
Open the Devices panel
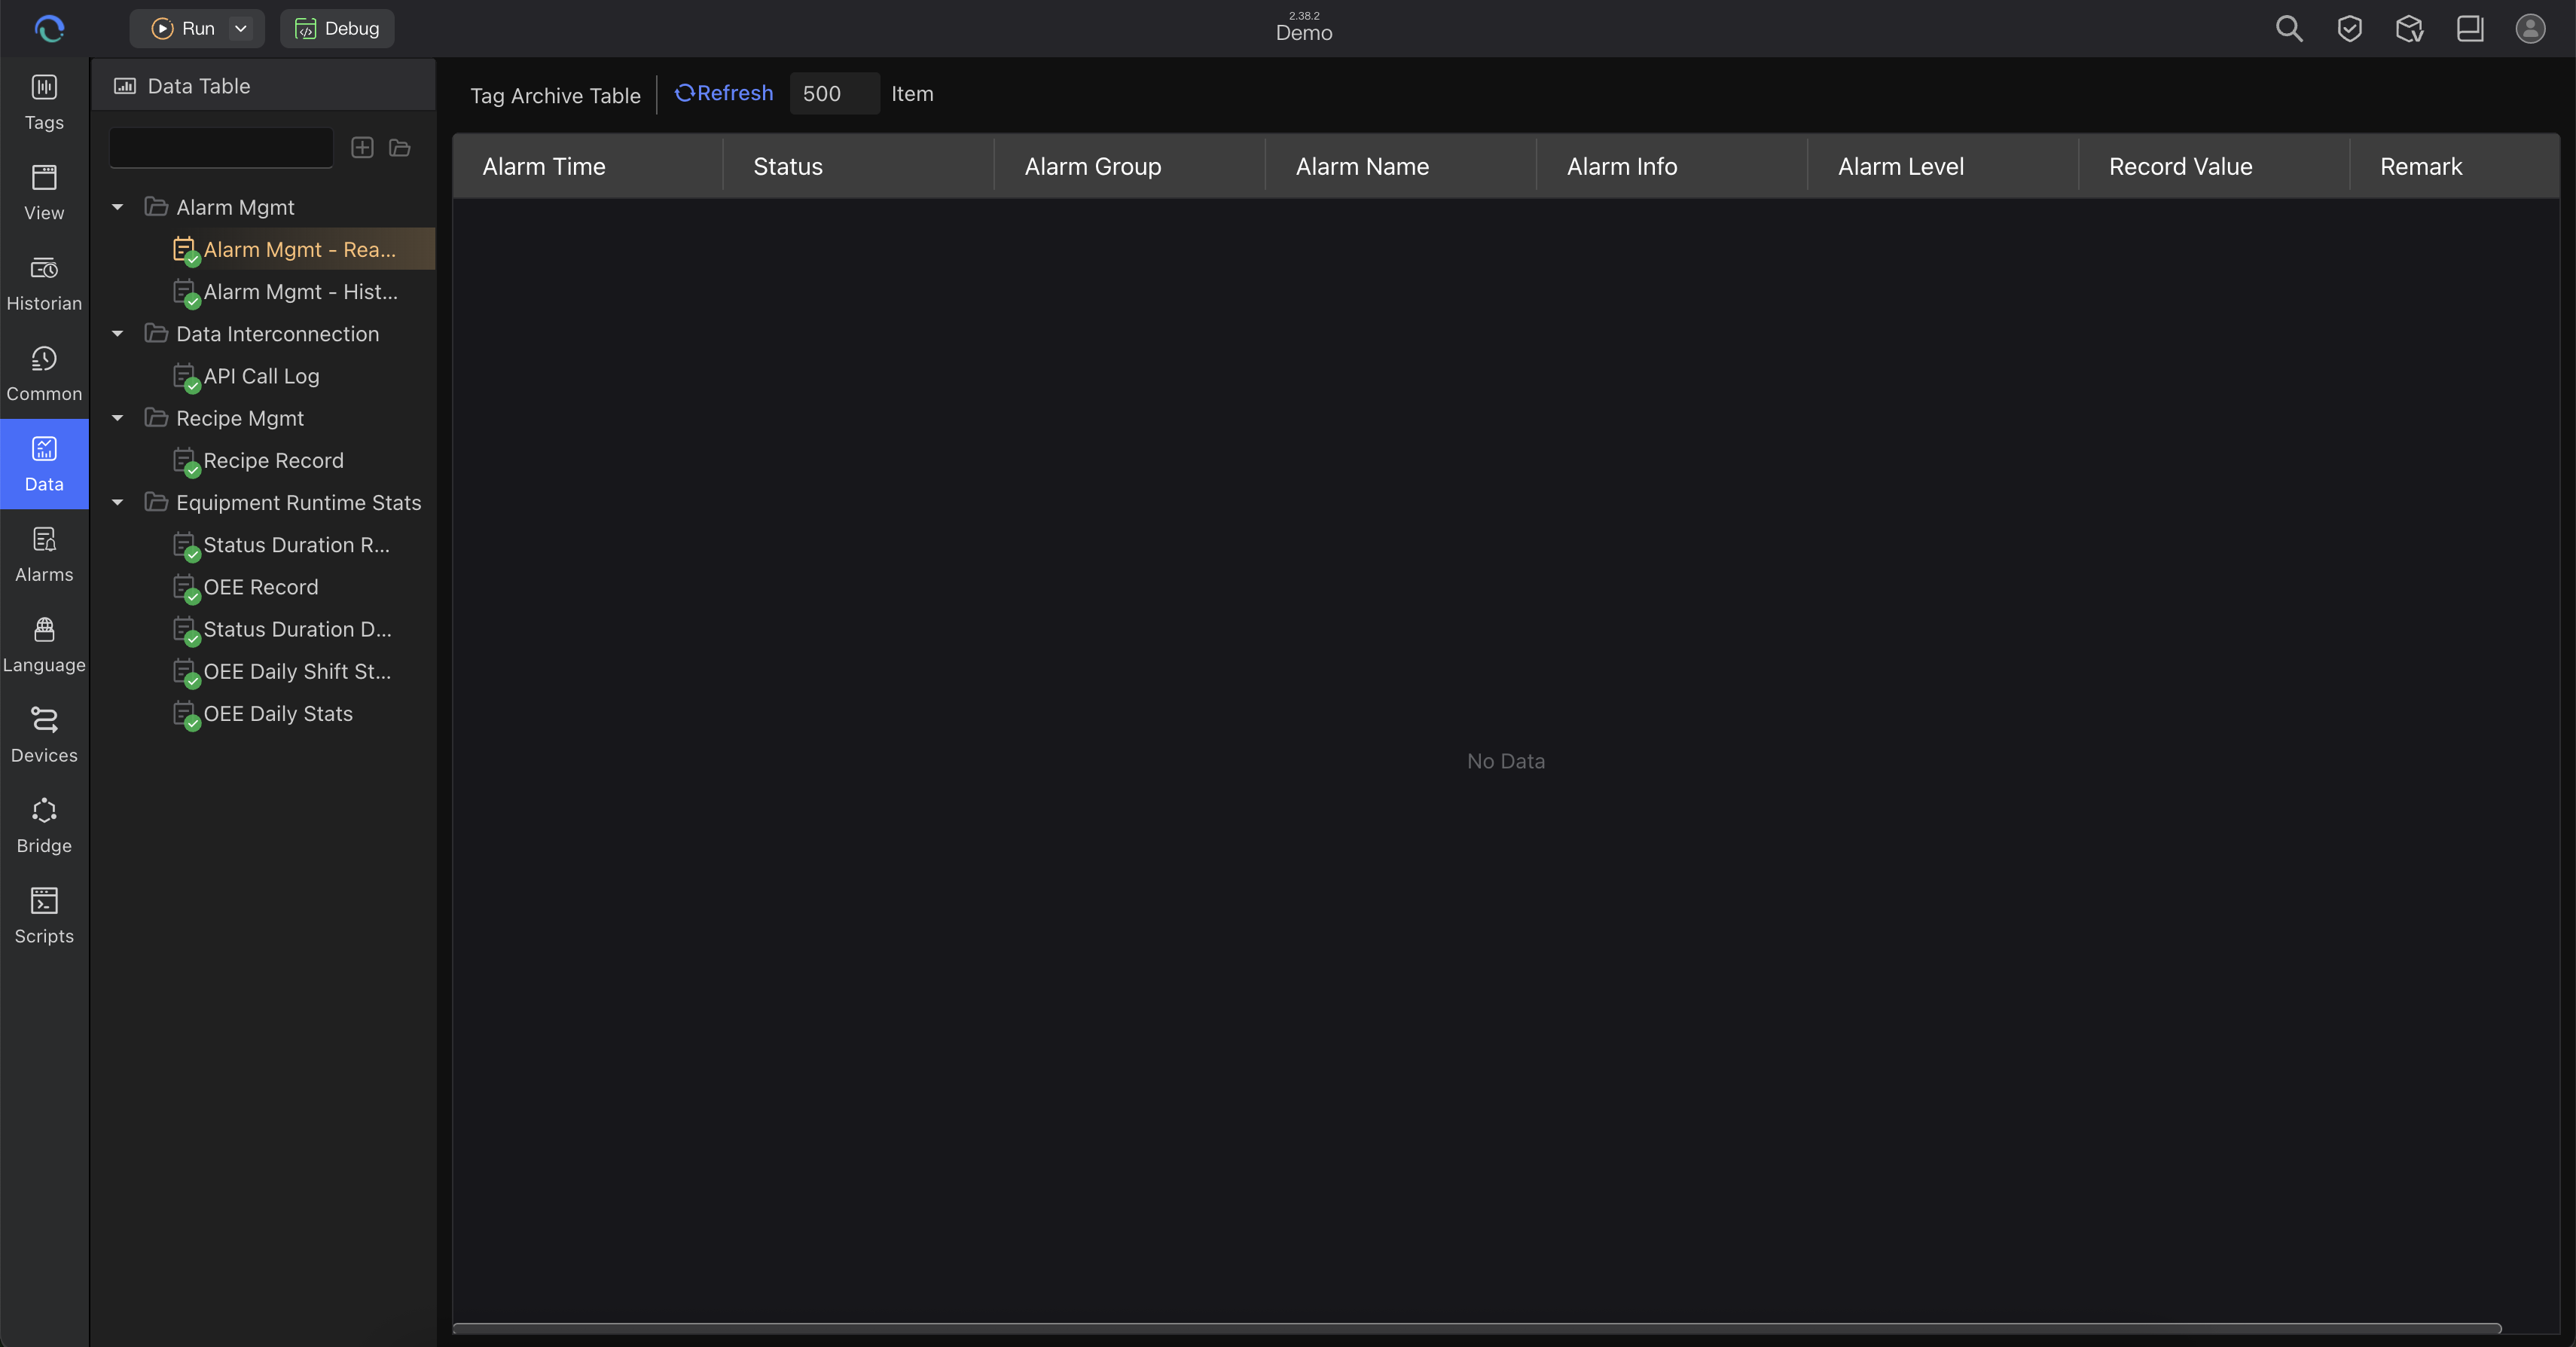point(44,733)
